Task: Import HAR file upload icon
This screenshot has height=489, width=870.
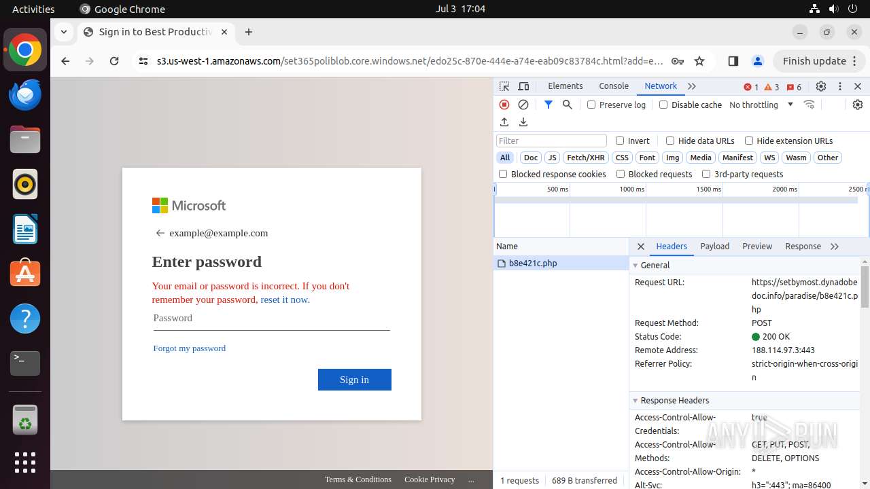Action: point(504,122)
